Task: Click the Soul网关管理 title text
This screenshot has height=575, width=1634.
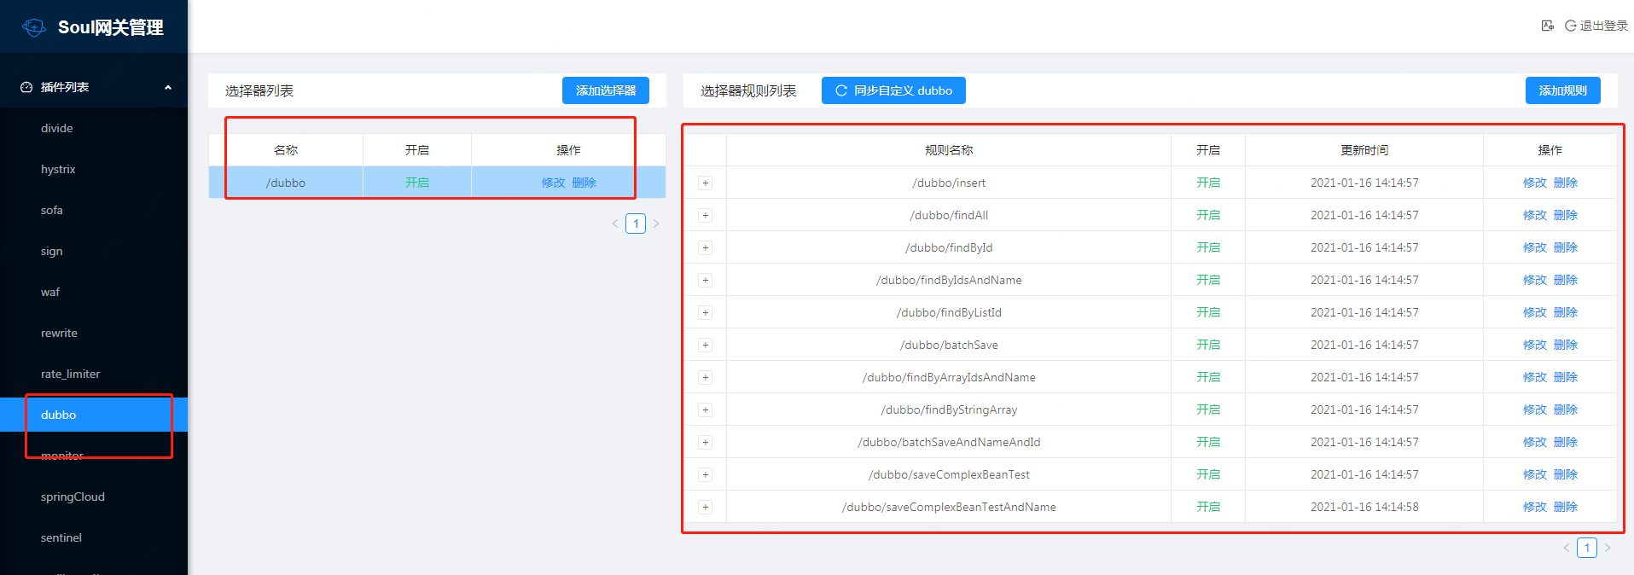Action: click(x=111, y=27)
